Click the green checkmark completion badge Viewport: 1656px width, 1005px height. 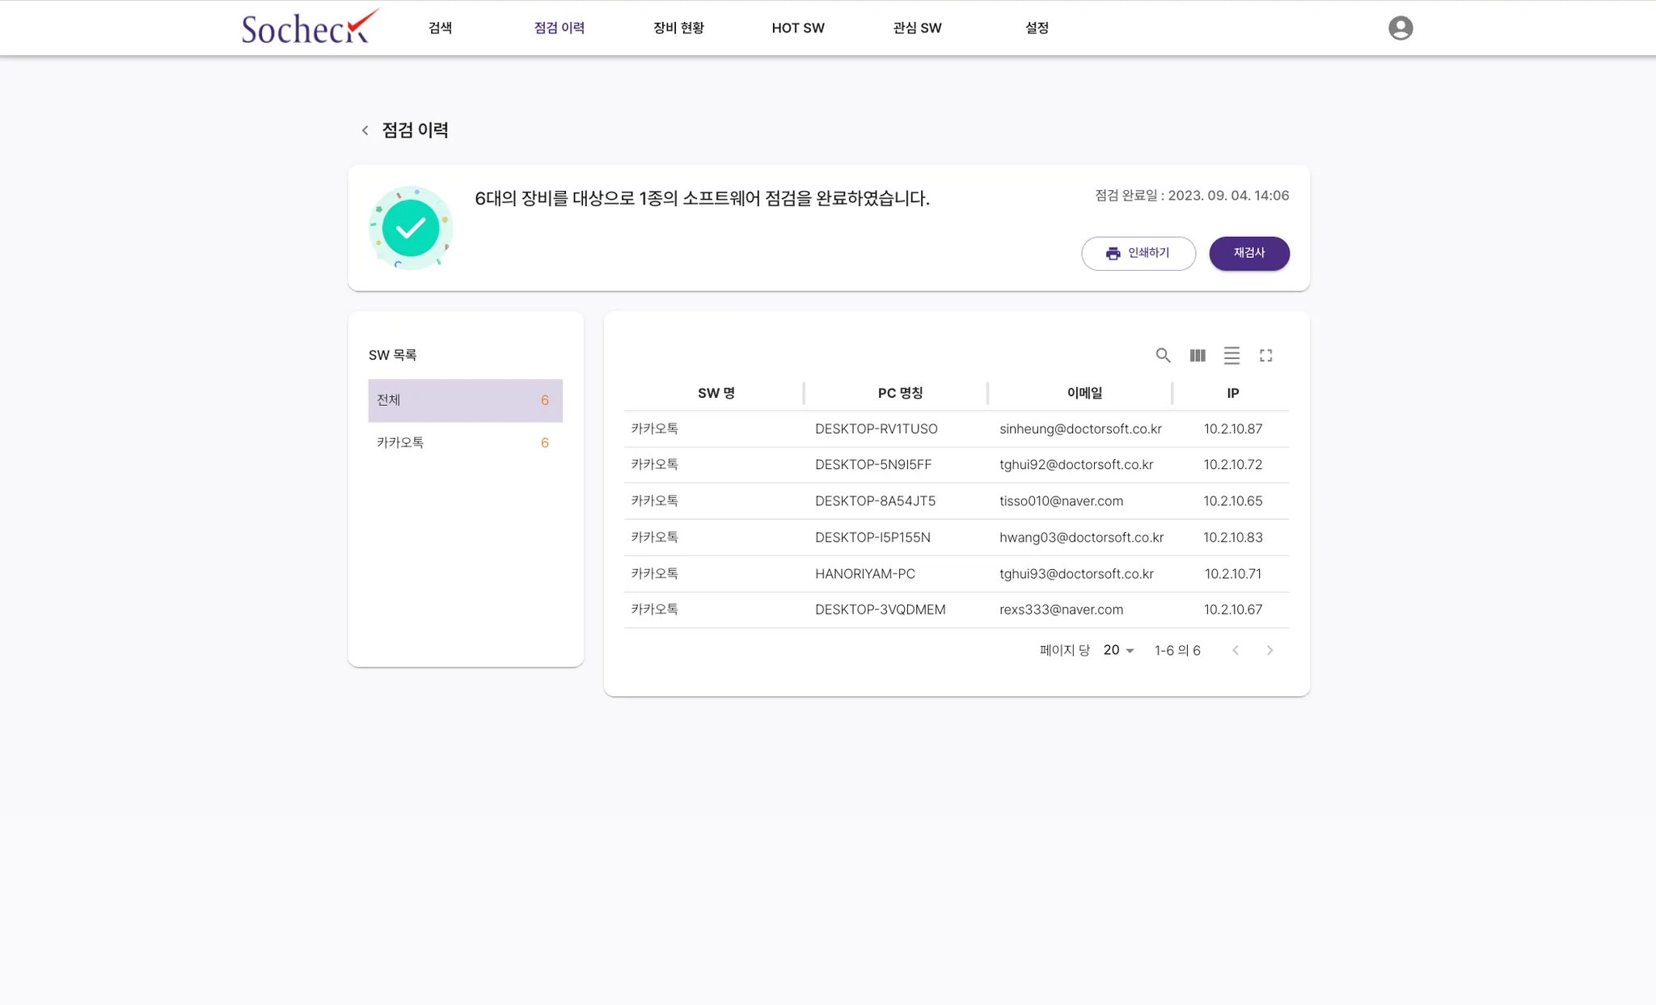tap(411, 228)
